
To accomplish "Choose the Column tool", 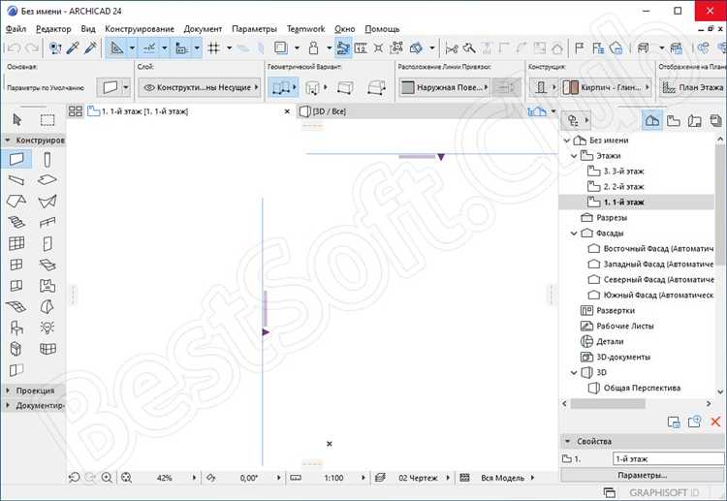I will click(x=47, y=160).
